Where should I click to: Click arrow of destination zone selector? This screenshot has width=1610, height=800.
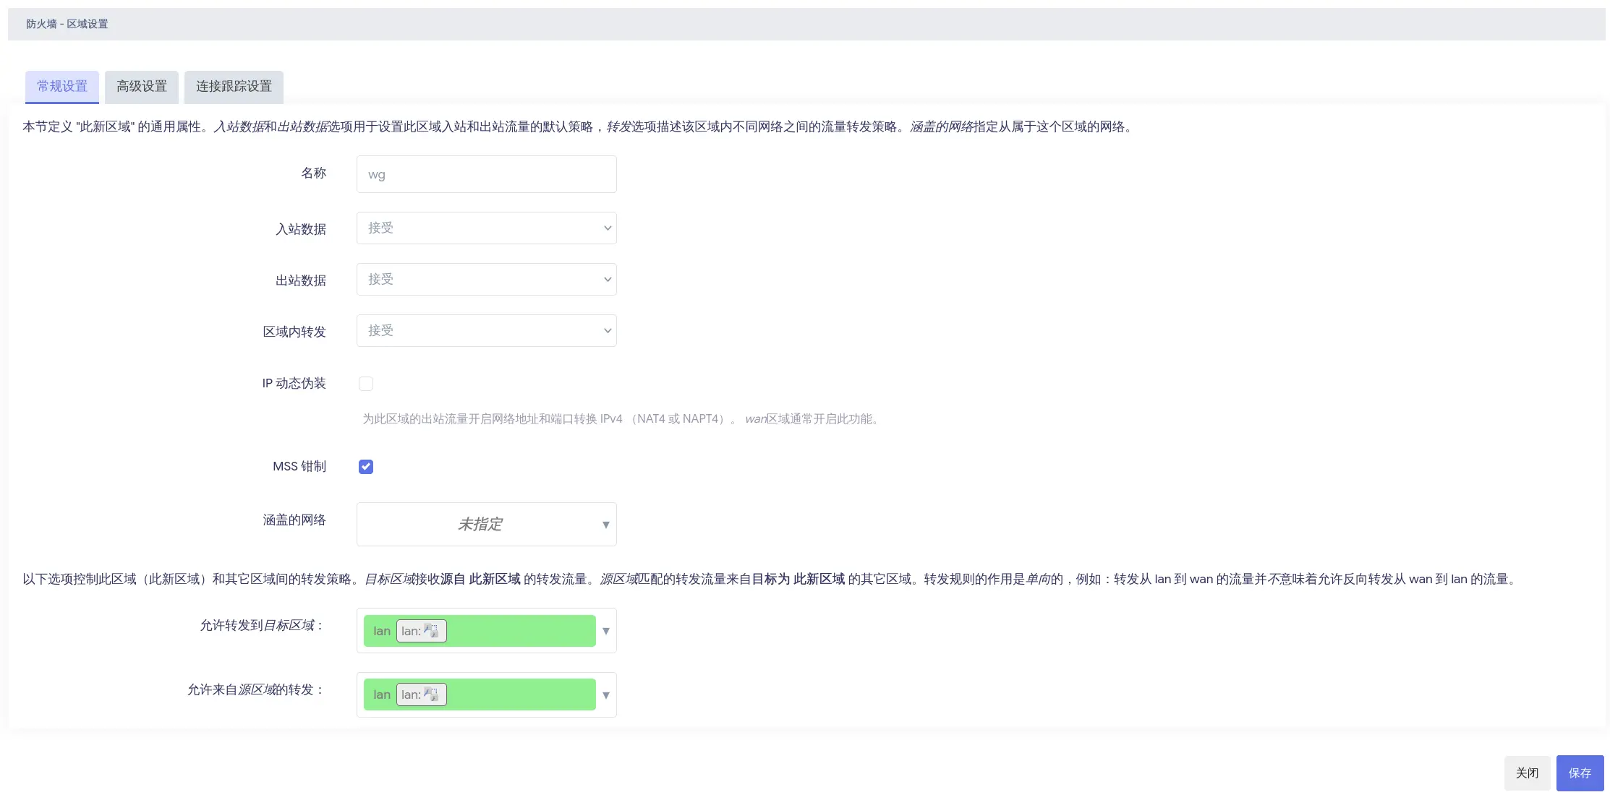point(606,631)
